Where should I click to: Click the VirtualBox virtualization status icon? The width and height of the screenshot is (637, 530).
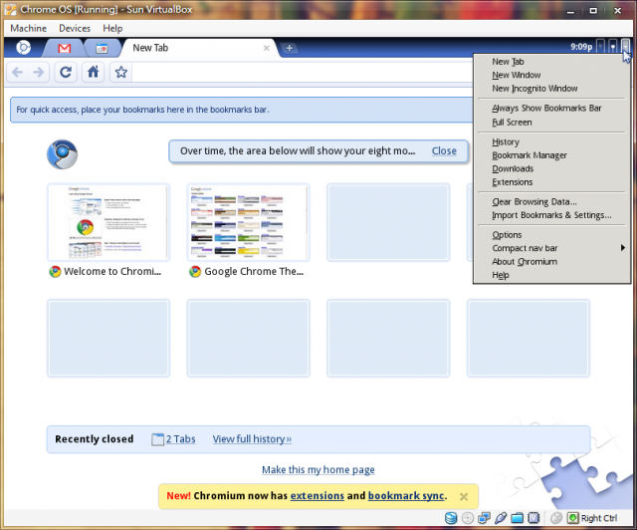click(x=533, y=518)
